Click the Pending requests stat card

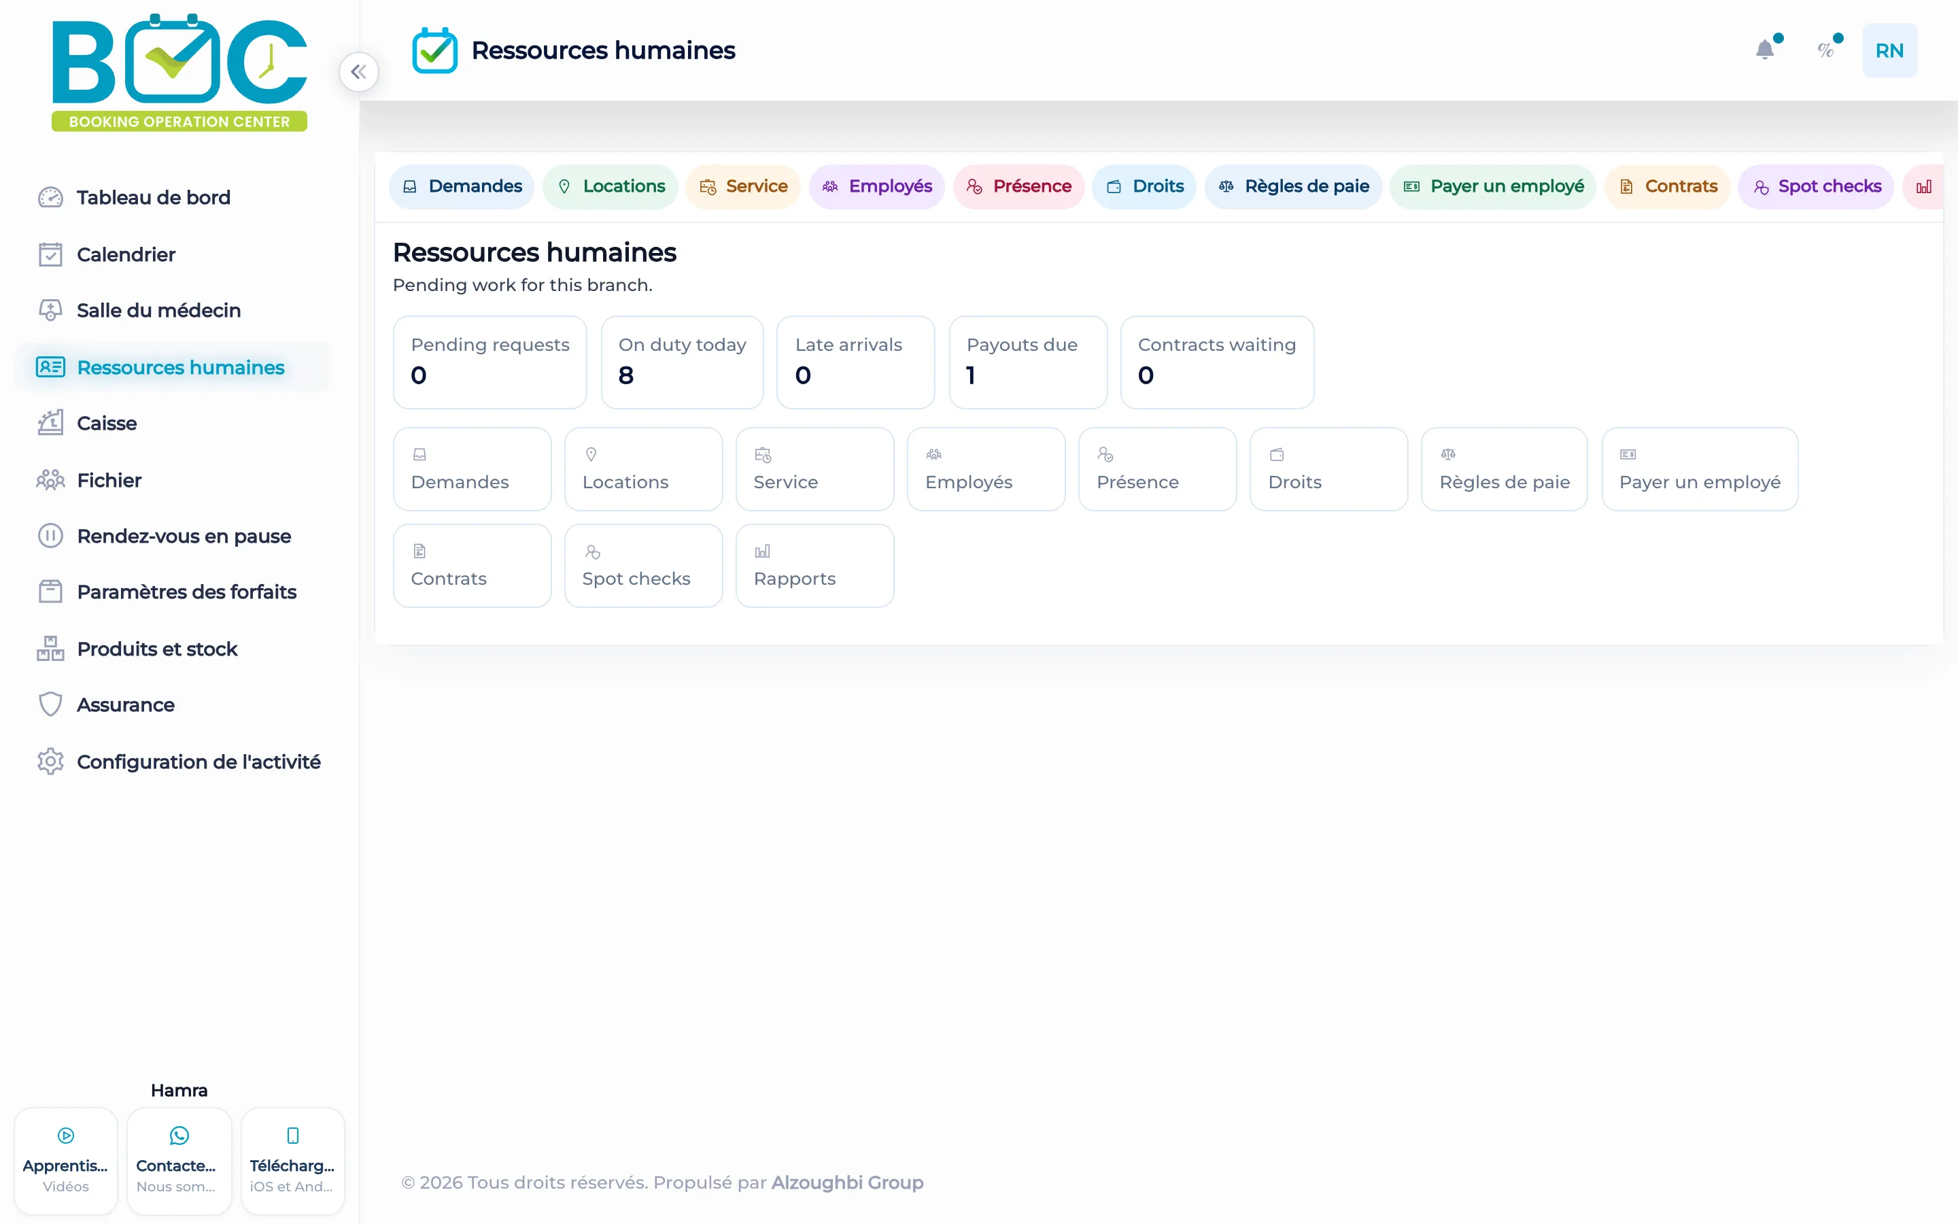point(489,362)
